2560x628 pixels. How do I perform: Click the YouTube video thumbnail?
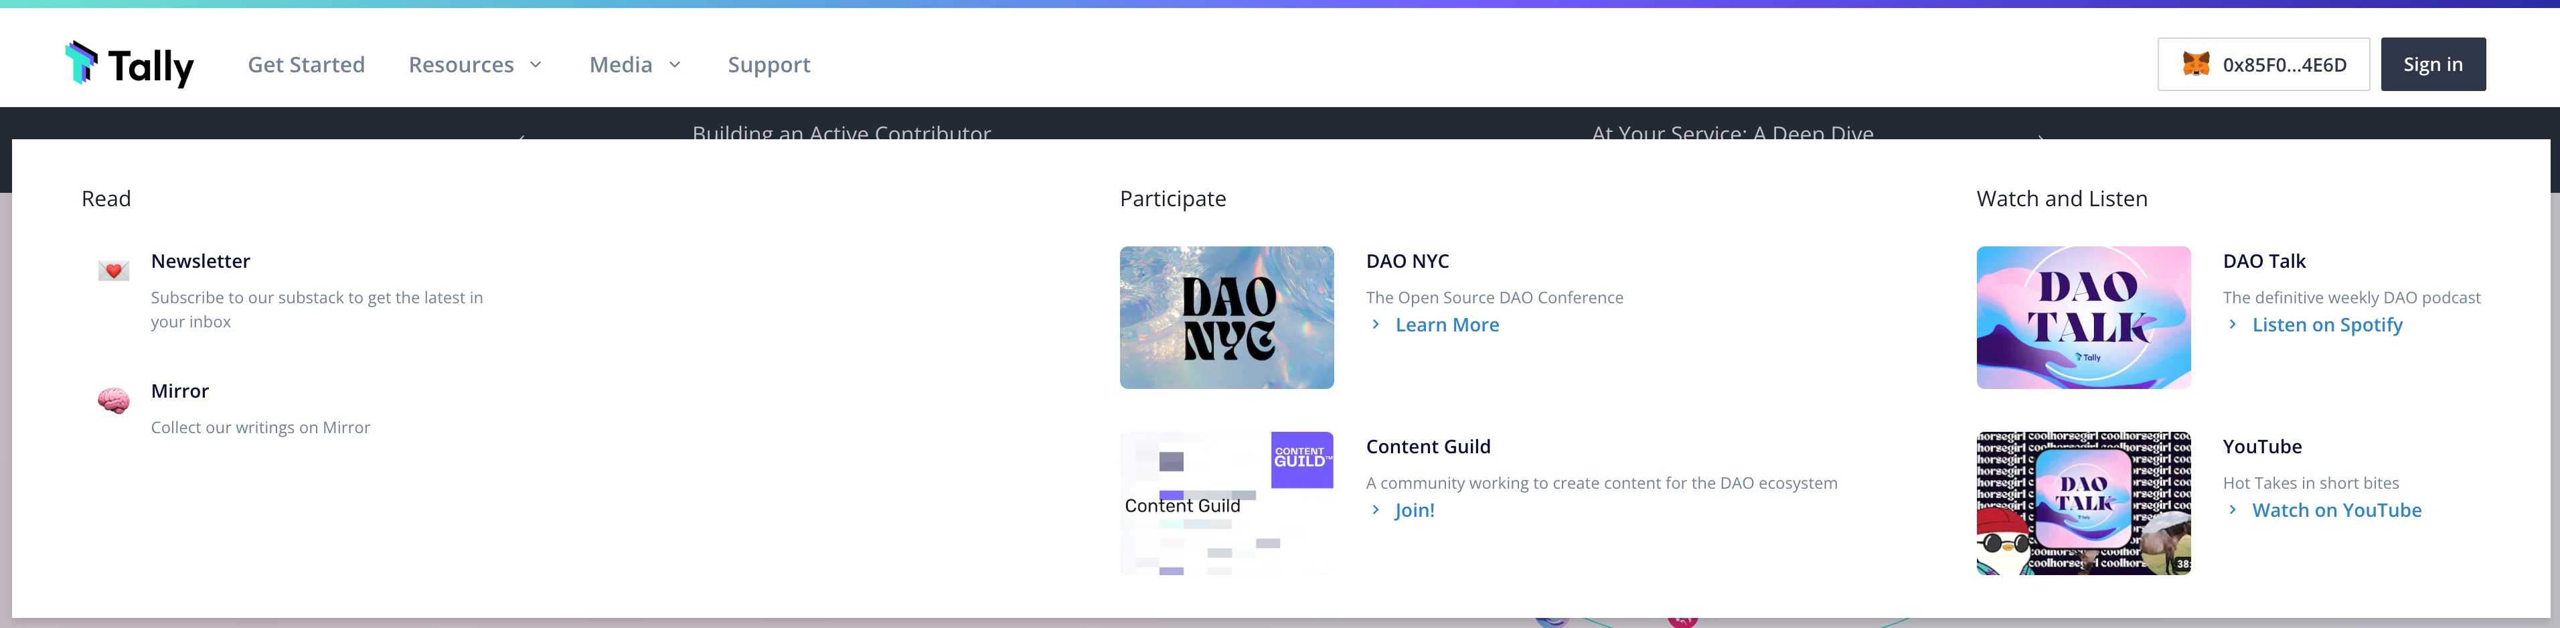tap(2083, 503)
